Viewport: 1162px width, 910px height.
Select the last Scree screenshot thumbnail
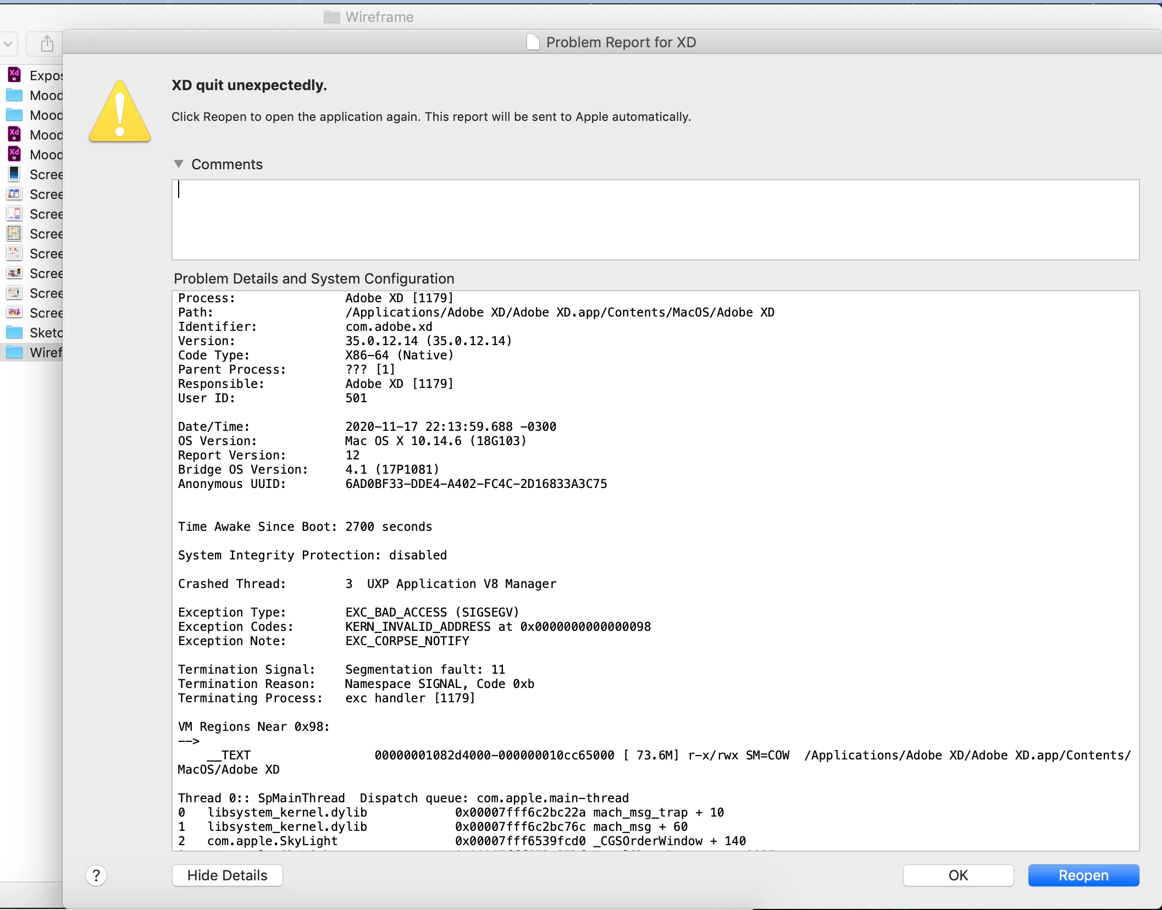click(x=14, y=313)
